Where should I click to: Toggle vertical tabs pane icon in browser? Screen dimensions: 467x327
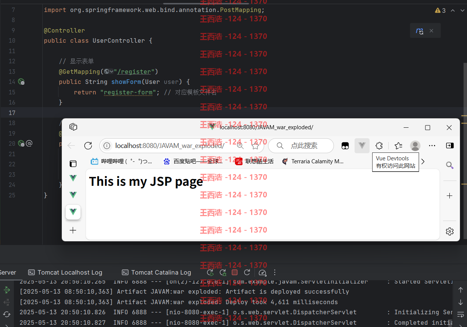pyautogui.click(x=73, y=164)
